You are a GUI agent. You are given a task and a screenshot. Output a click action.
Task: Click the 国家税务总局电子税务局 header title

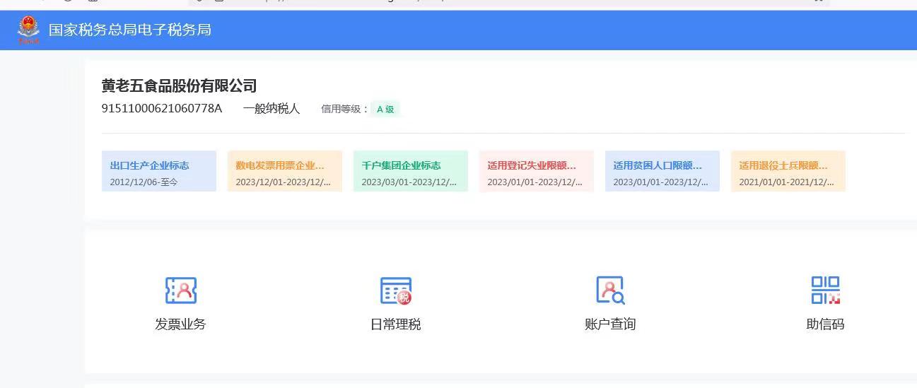click(x=129, y=30)
